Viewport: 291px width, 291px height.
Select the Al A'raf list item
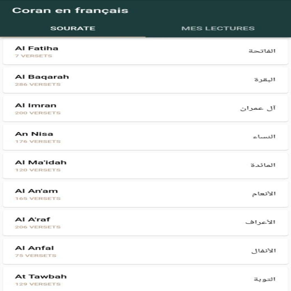[145, 223]
